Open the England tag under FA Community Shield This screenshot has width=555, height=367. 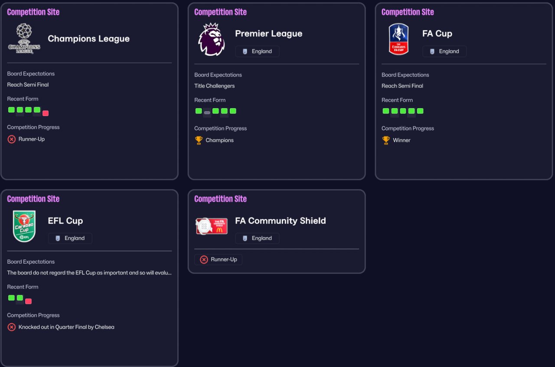point(257,238)
